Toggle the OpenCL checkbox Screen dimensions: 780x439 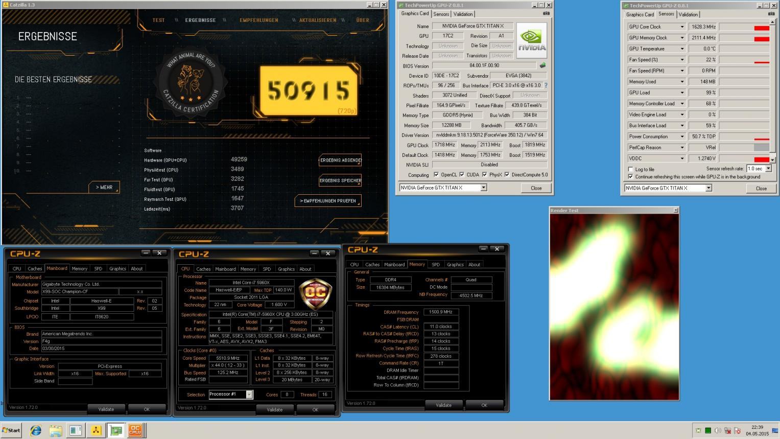click(x=436, y=174)
